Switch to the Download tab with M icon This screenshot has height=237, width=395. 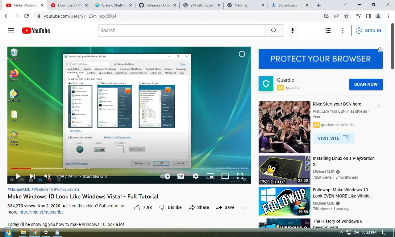[69, 5]
